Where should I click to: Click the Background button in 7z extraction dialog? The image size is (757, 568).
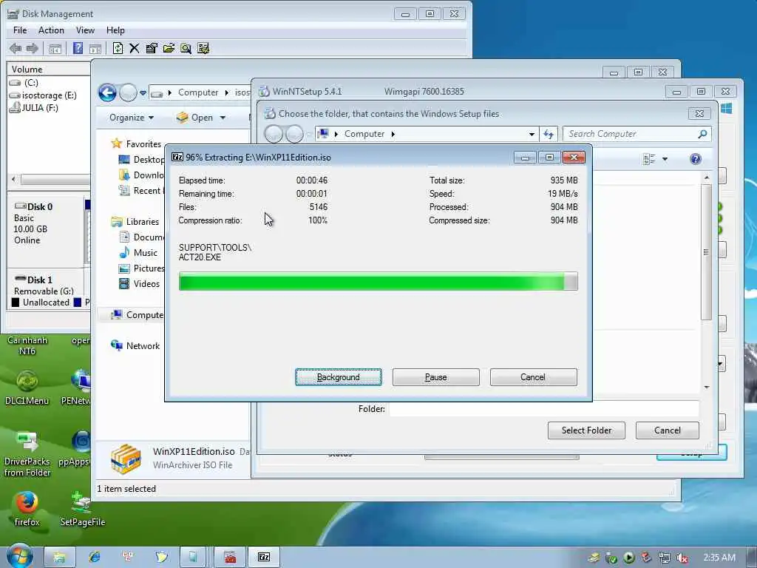pyautogui.click(x=339, y=376)
